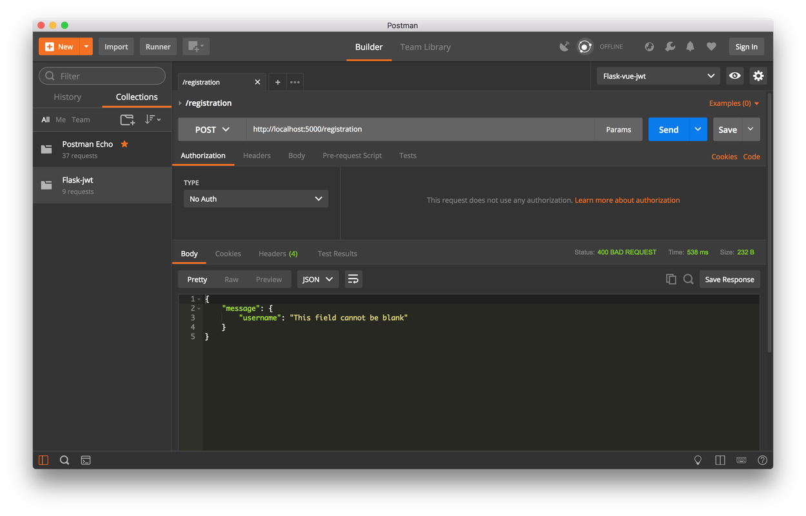This screenshot has width=806, height=516.
Task: Collapse JSON line 1 fold arrow
Action: [x=199, y=299]
